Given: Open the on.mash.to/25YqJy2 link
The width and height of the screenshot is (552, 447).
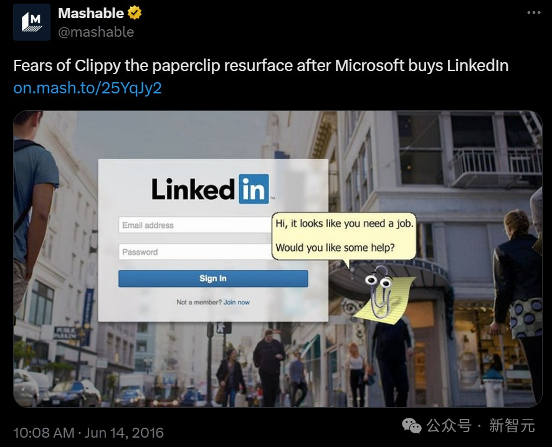Looking at the screenshot, I should click(x=87, y=88).
